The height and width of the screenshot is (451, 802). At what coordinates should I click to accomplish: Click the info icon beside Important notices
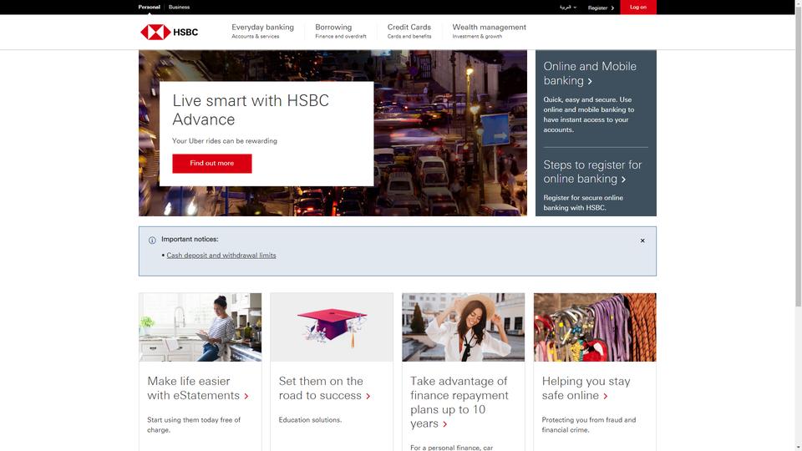coord(152,241)
